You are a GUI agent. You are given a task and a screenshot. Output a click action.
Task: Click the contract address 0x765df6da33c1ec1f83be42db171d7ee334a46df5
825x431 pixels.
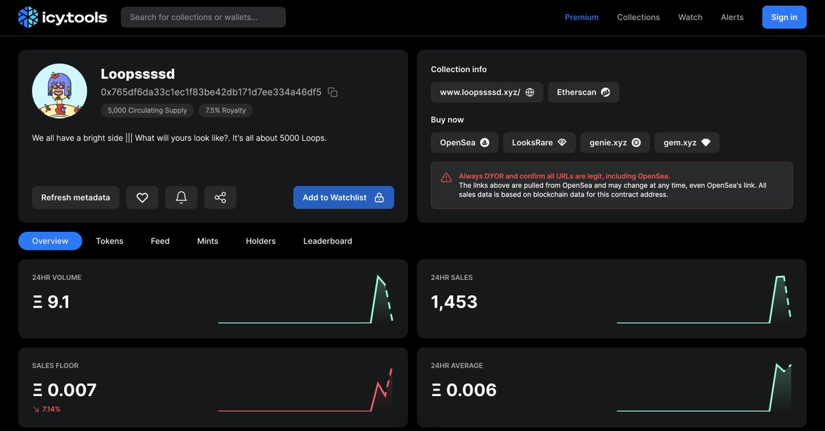(x=211, y=92)
